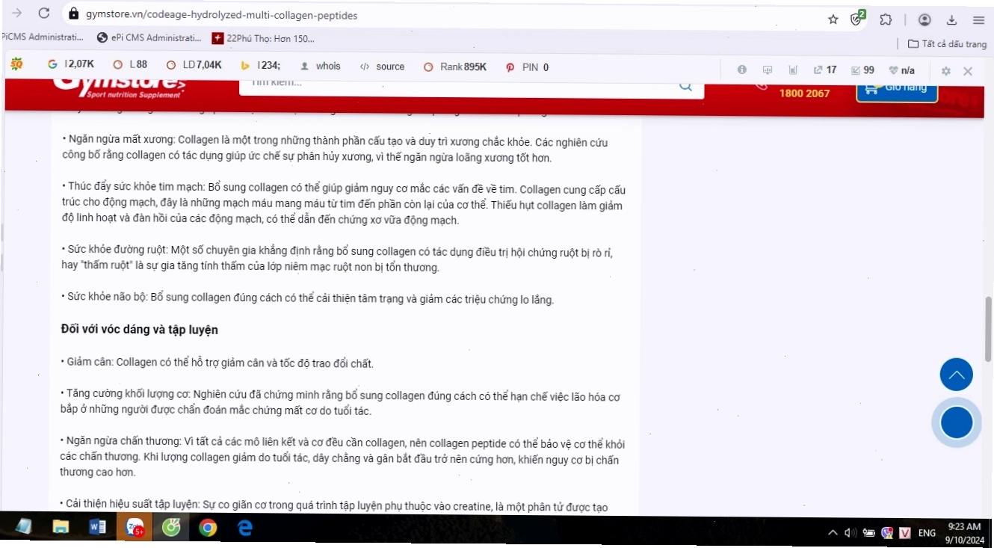Click the Google index I2,07K metric

pyautogui.click(x=71, y=66)
